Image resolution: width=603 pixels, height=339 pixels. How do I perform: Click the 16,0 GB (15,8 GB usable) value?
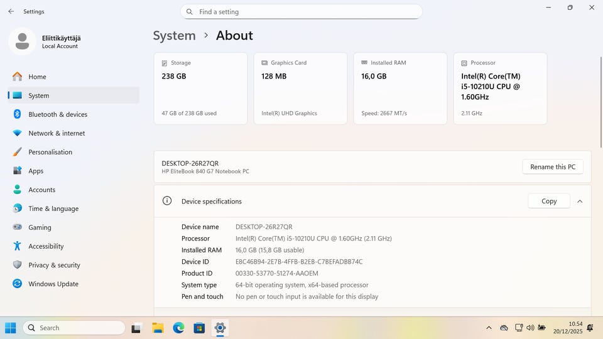(269, 250)
